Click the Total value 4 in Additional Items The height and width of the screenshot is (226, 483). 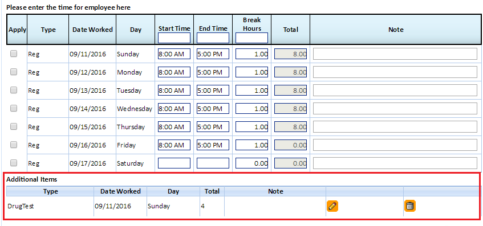pos(202,206)
